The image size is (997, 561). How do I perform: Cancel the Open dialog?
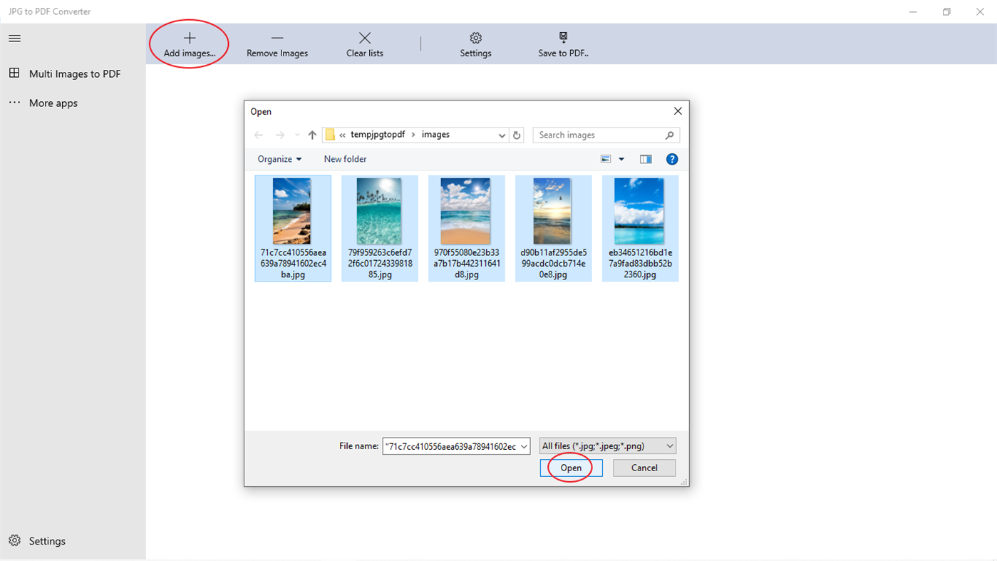(x=644, y=468)
